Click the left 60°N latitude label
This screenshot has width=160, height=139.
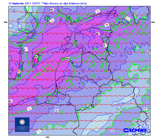coord(6,22)
